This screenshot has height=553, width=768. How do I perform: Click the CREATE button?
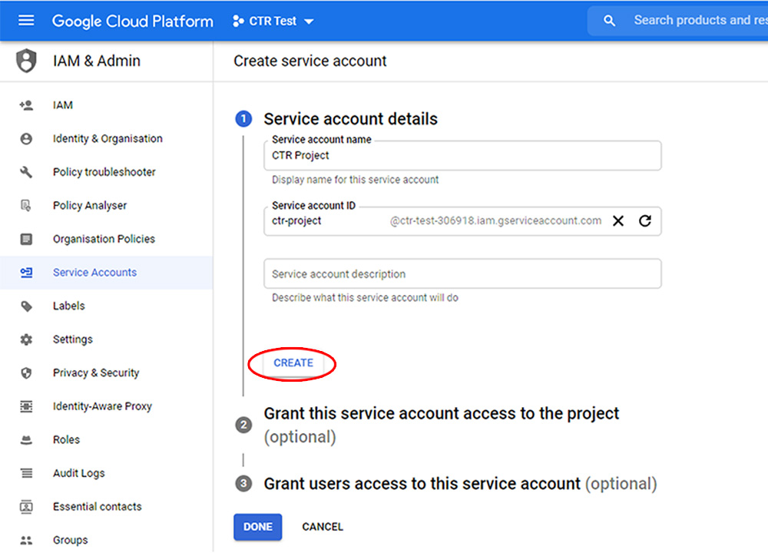[292, 363]
